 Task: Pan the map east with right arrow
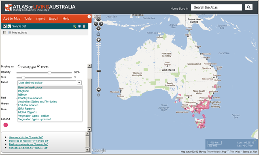[101, 24]
